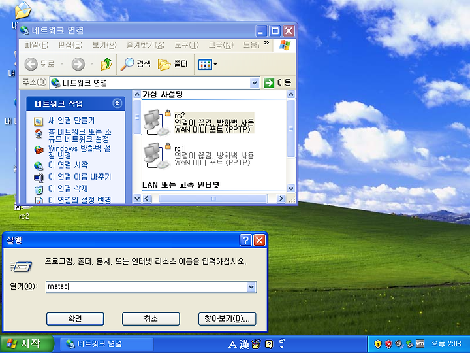Image resolution: width=470 pixels, height=353 pixels.
Task: Select the rc1 VPN connection icon
Action: point(157,155)
